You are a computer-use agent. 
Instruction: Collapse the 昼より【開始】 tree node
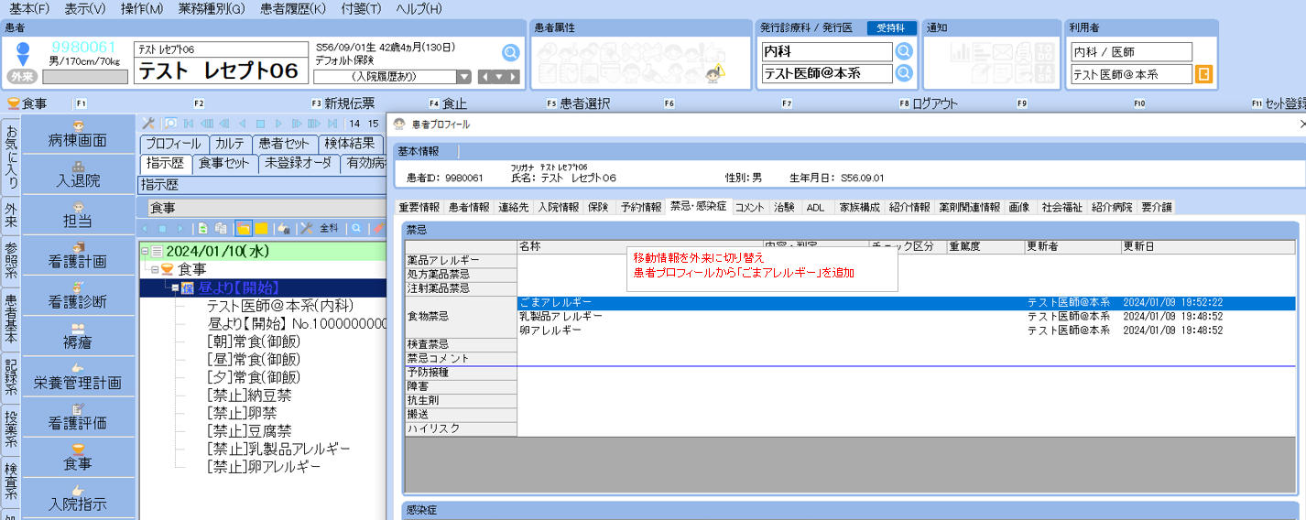coord(173,287)
